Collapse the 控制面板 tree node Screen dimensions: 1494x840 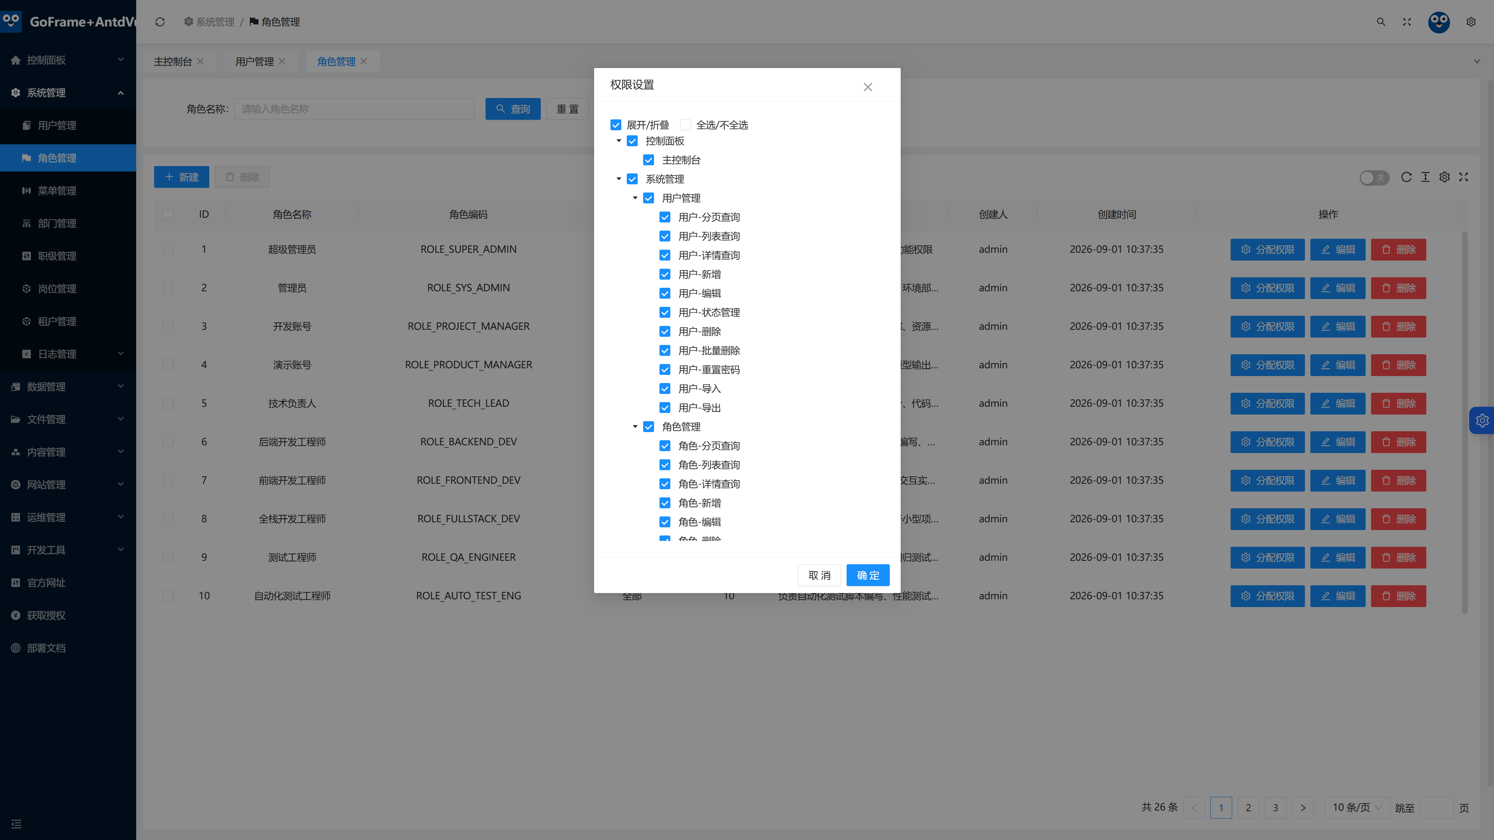point(619,141)
